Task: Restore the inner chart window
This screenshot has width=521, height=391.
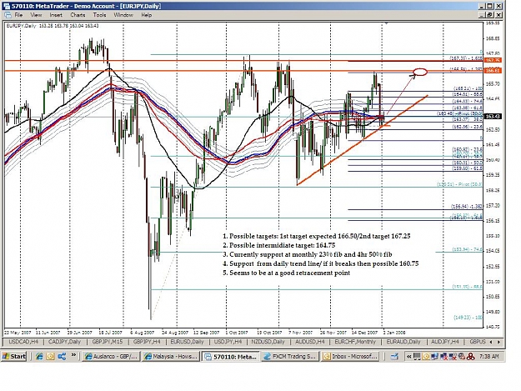Action: click(490, 15)
